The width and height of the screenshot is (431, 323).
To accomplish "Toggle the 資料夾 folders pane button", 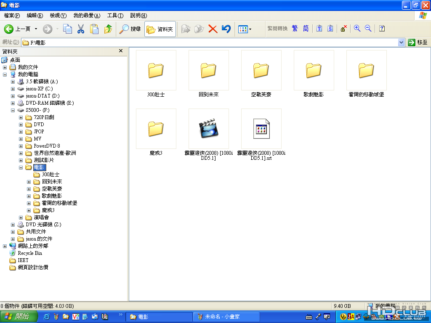I will click(x=160, y=29).
